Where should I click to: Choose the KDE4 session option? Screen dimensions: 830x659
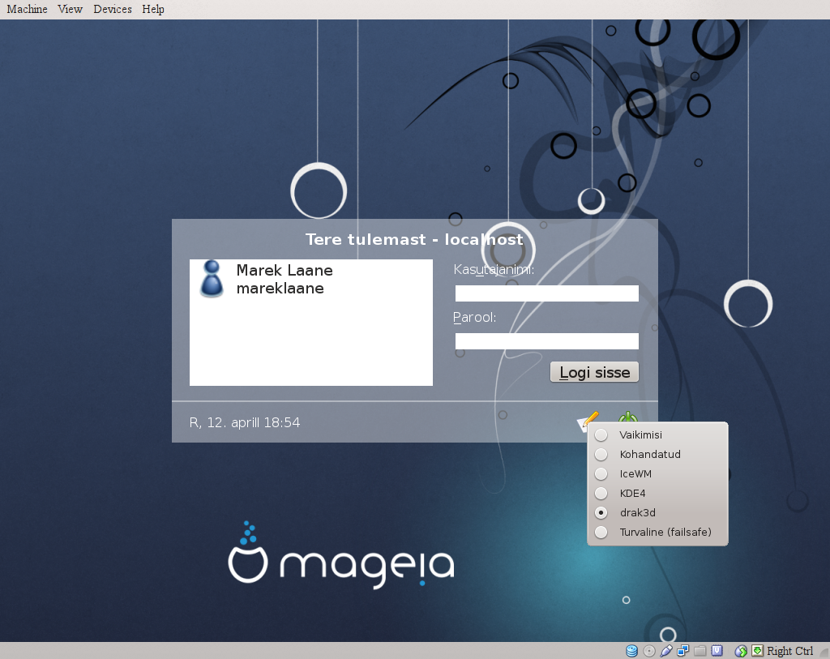657,494
